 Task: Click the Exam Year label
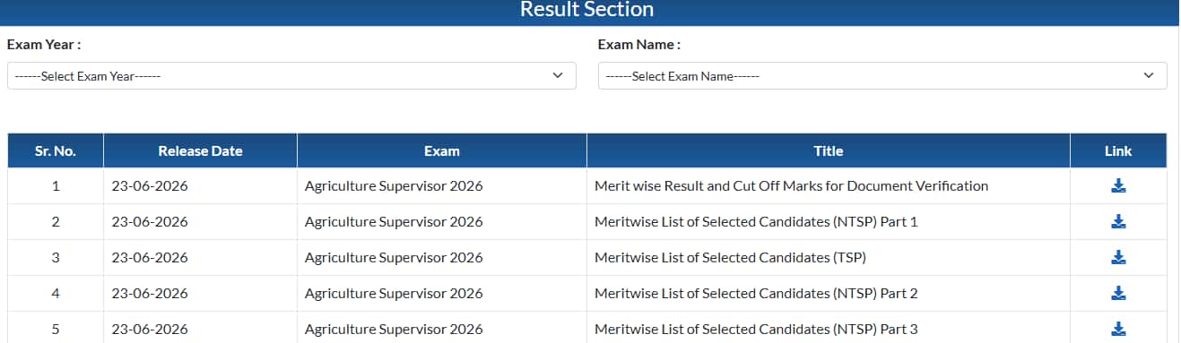point(44,44)
